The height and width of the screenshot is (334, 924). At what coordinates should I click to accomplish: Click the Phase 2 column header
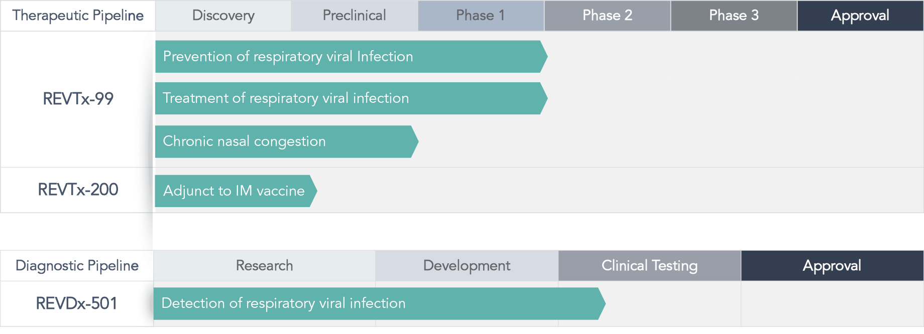[x=607, y=16]
